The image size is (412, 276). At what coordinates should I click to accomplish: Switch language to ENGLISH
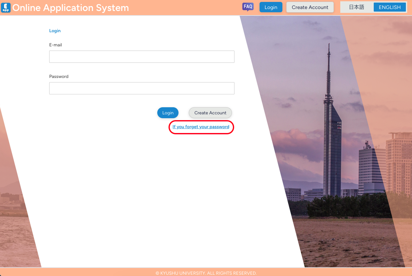(x=390, y=7)
